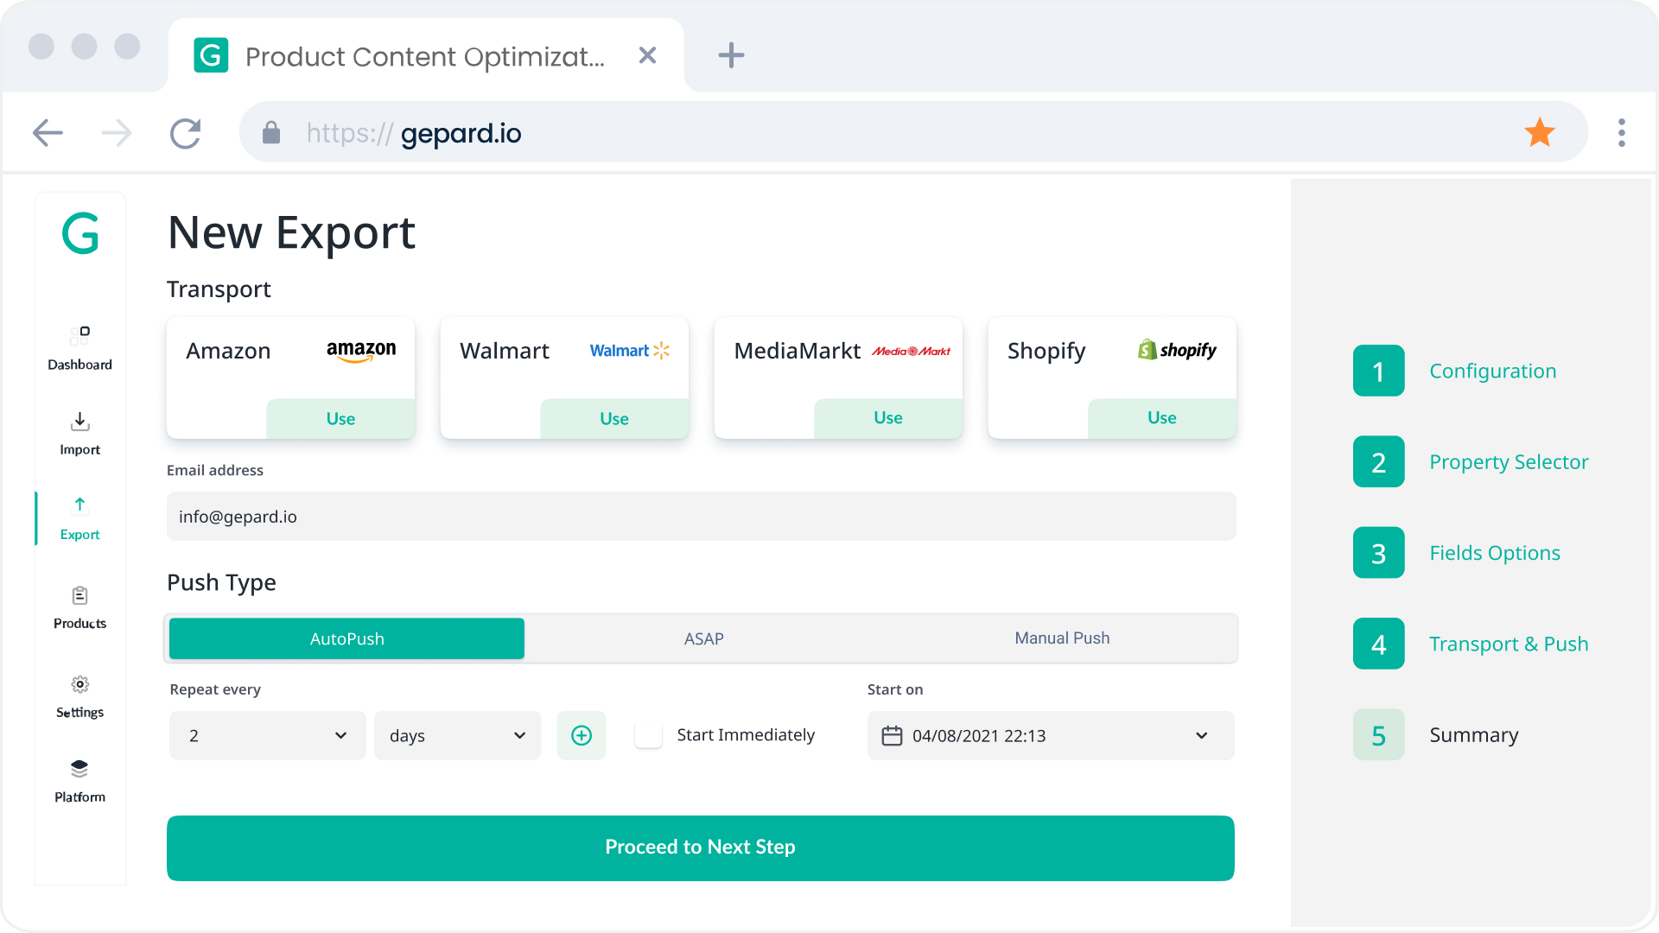Click the Transport section label
Image resolution: width=1659 pixels, height=933 pixels.
pos(219,289)
